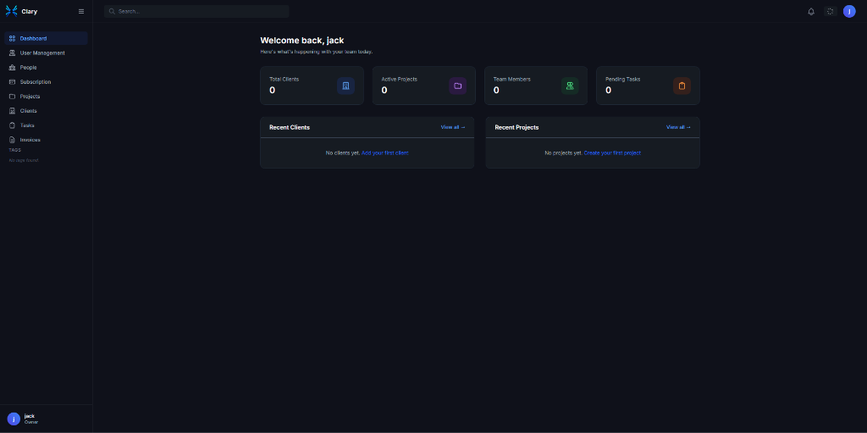867x433 pixels.
Task: Open User Management in the sidebar
Action: click(42, 53)
